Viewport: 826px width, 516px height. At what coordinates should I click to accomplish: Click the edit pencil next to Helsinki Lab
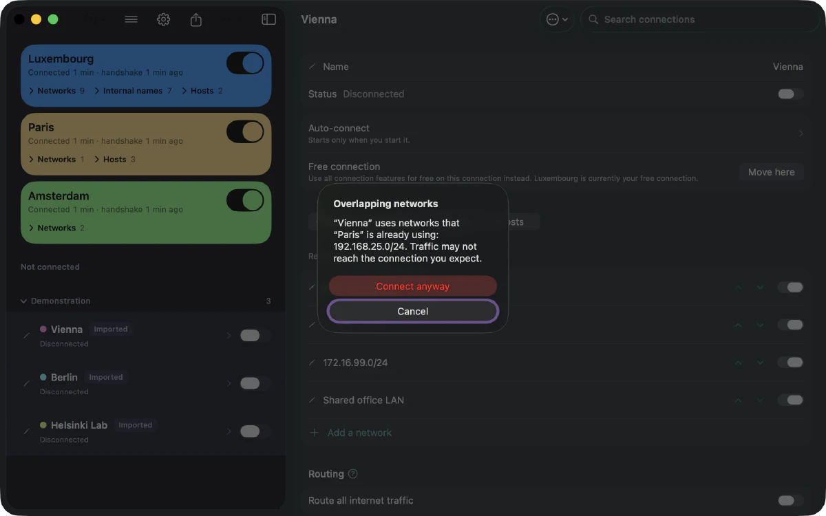(27, 431)
